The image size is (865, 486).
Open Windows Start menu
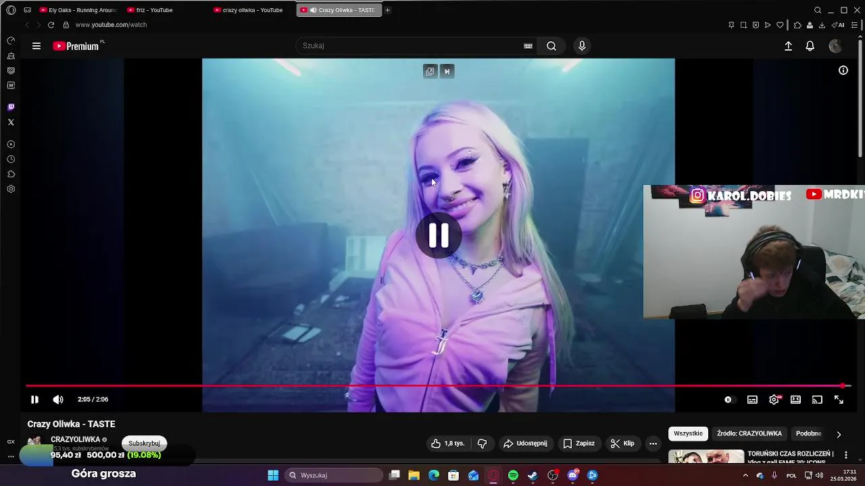pyautogui.click(x=273, y=475)
